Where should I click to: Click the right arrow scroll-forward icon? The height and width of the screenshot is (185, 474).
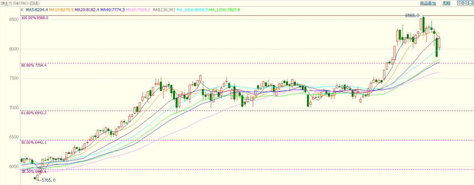465,3
